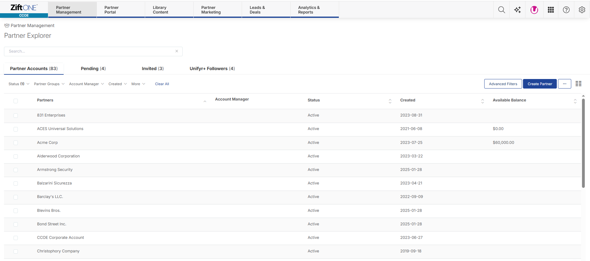The height and width of the screenshot is (261, 590).
Task: Select the checkbox for Bond Street Inc.
Action: [x=16, y=224]
